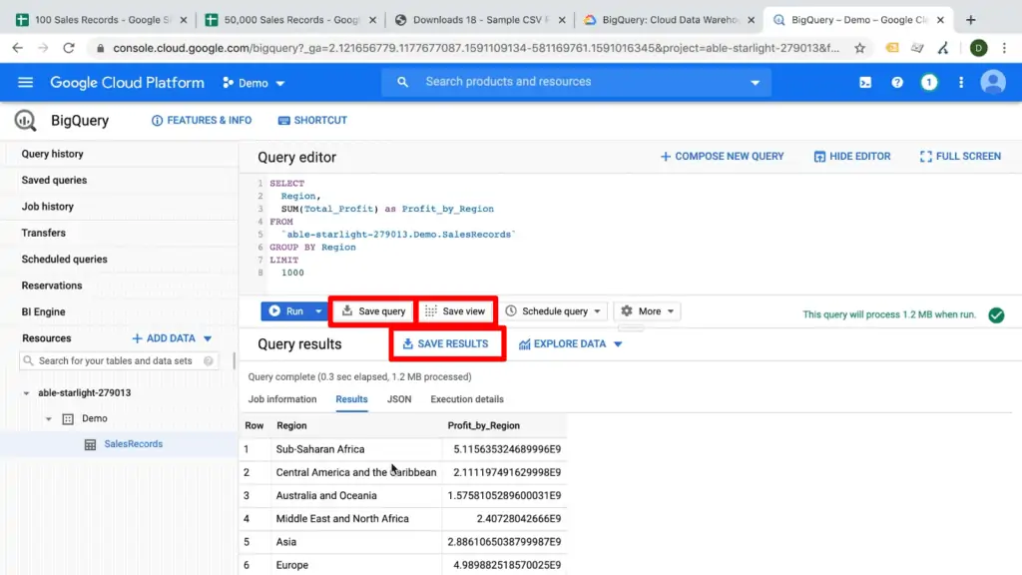The height and width of the screenshot is (575, 1022).
Task: Click the BigQuery logo icon
Action: click(24, 120)
